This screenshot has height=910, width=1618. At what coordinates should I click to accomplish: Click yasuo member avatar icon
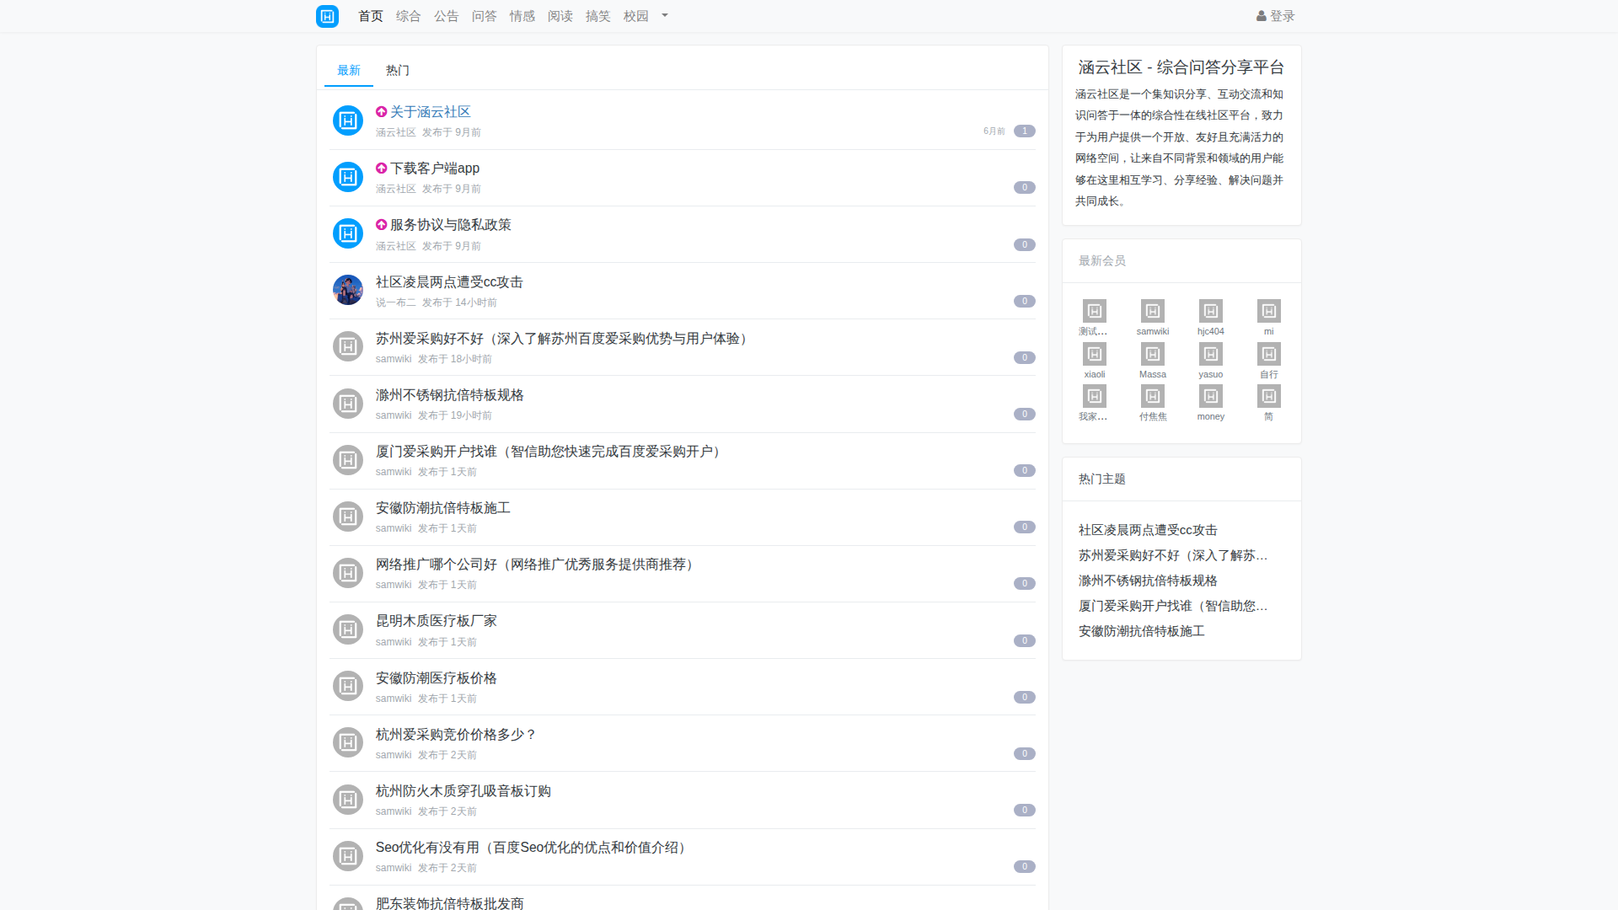point(1210,354)
